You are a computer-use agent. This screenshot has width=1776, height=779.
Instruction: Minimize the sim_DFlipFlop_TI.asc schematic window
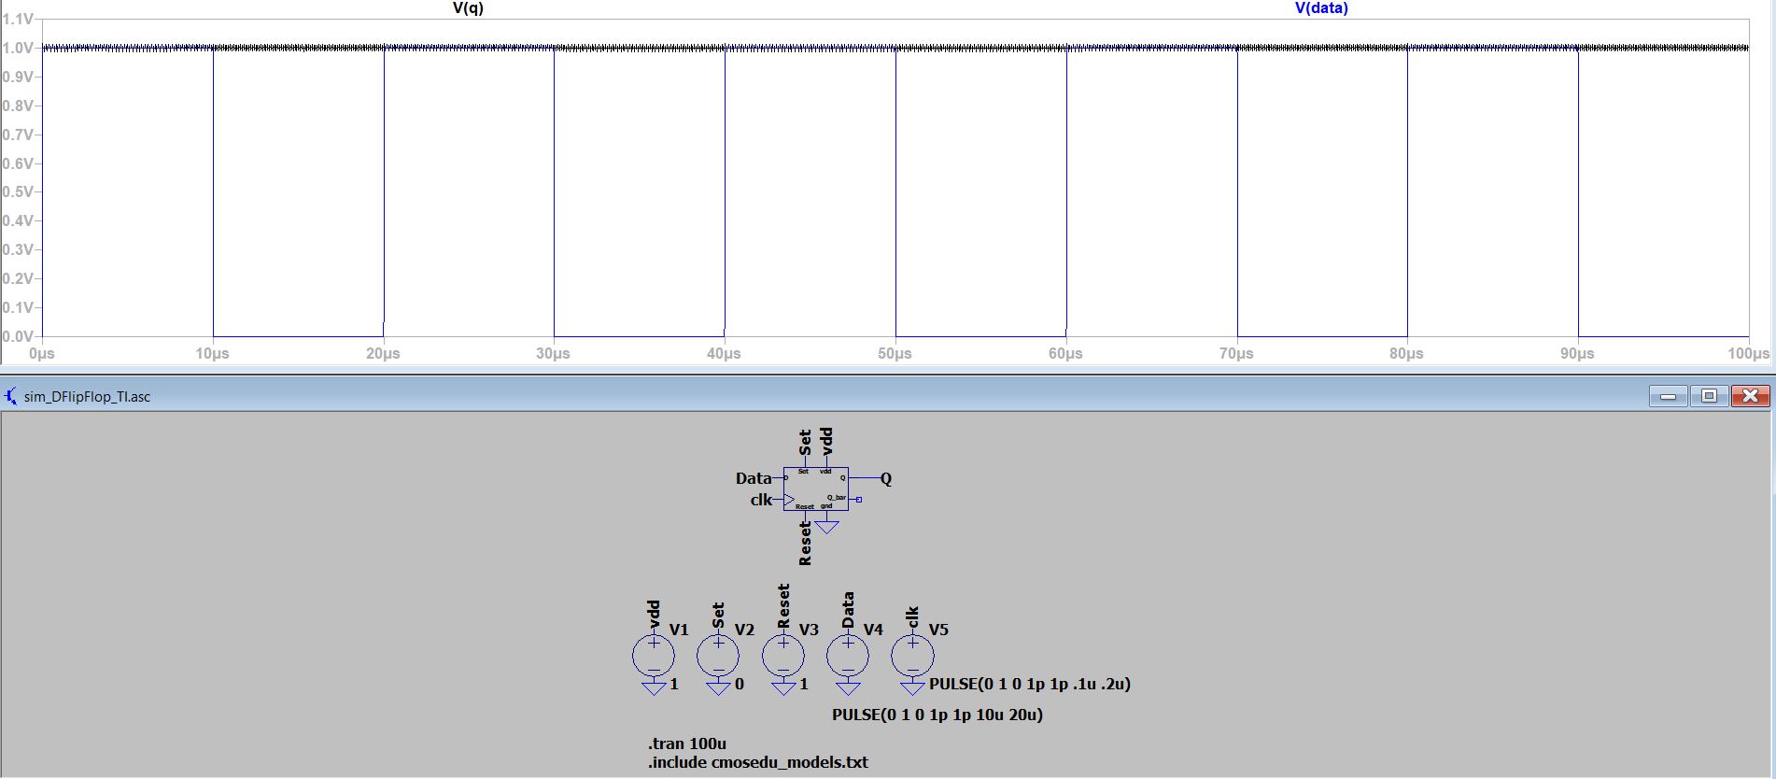(1668, 396)
